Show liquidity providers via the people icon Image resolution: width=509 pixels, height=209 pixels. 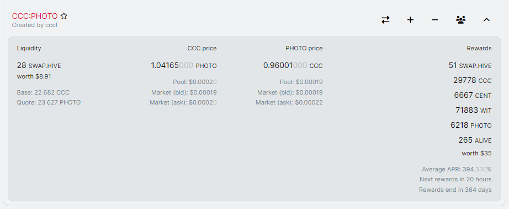[x=460, y=20]
